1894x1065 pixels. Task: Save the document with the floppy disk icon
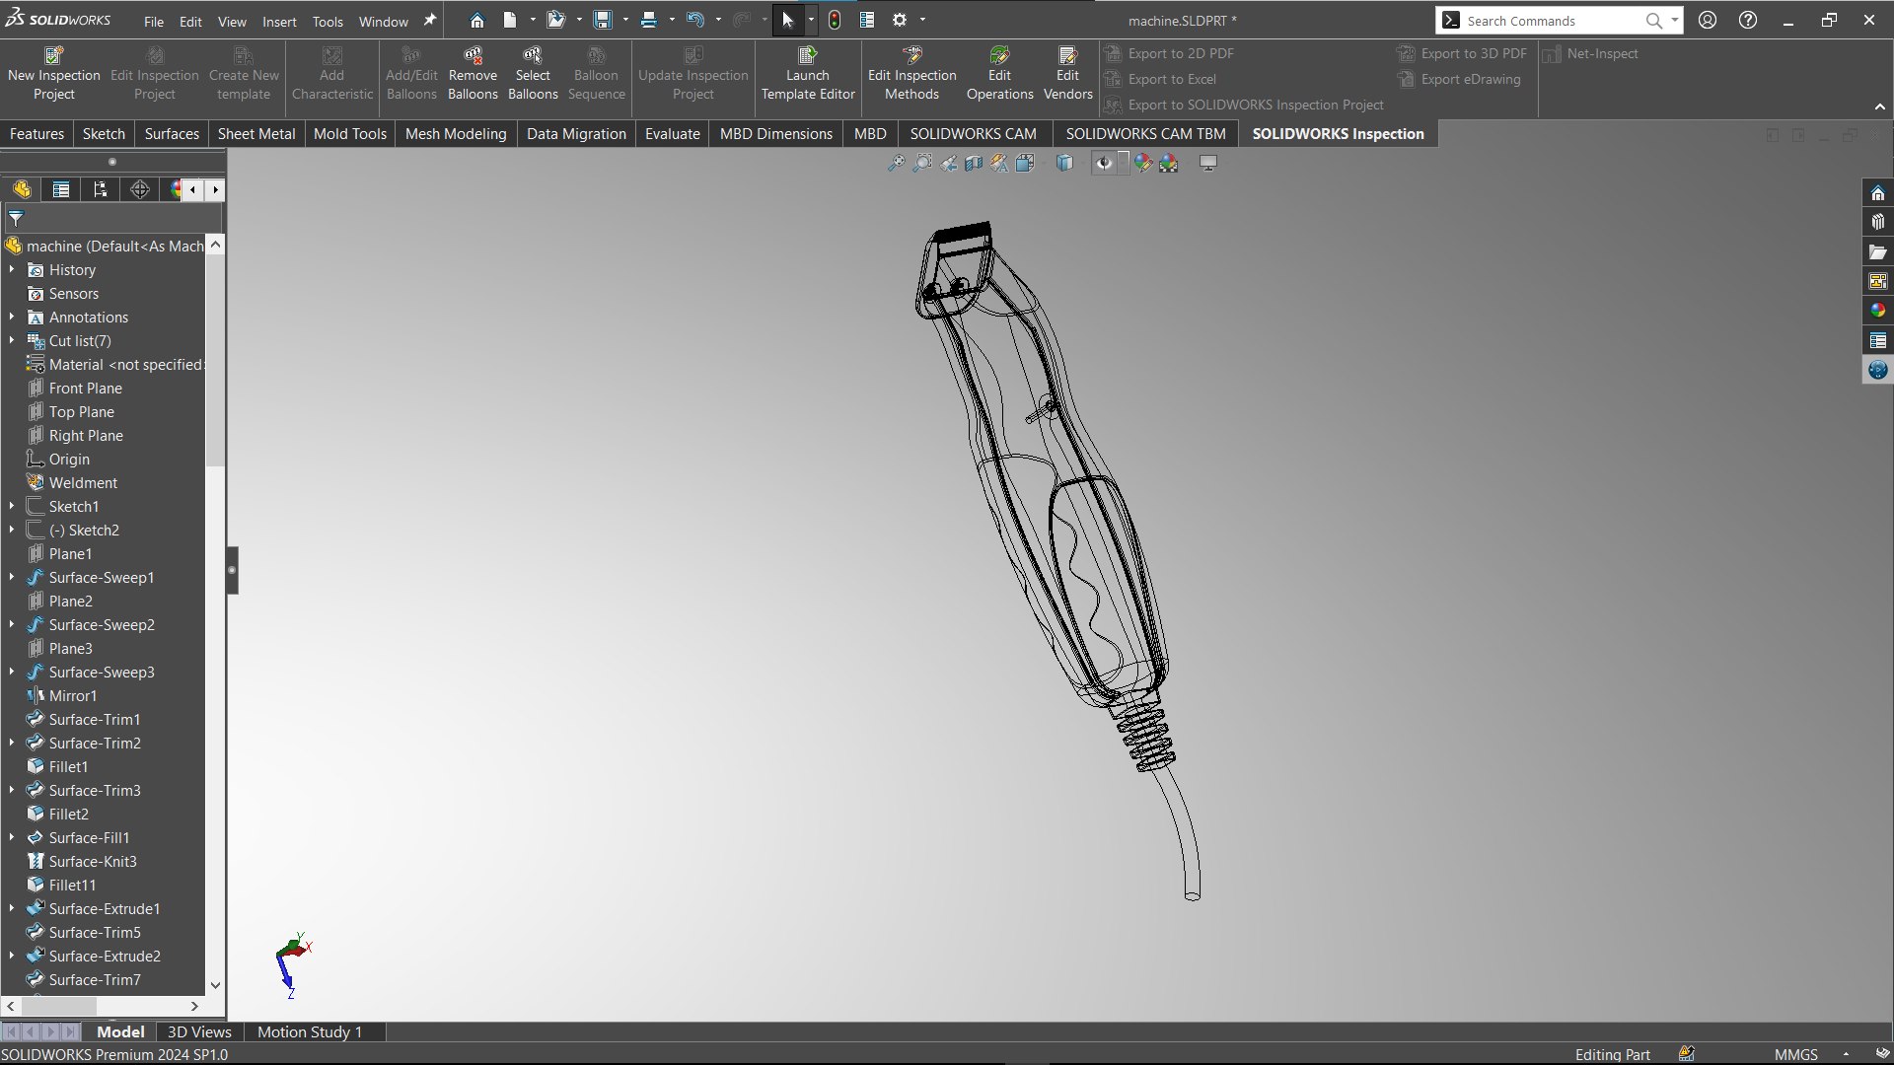tap(603, 20)
